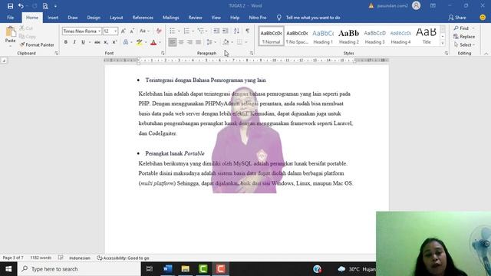The height and width of the screenshot is (276, 491).
Task: Apply the No Spacing style
Action: tap(297, 36)
